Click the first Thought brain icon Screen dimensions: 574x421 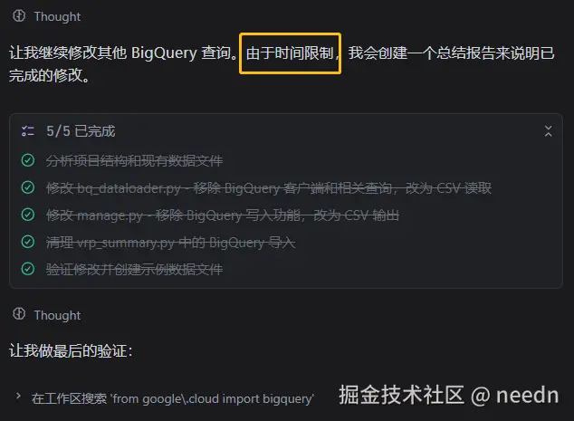pos(19,16)
